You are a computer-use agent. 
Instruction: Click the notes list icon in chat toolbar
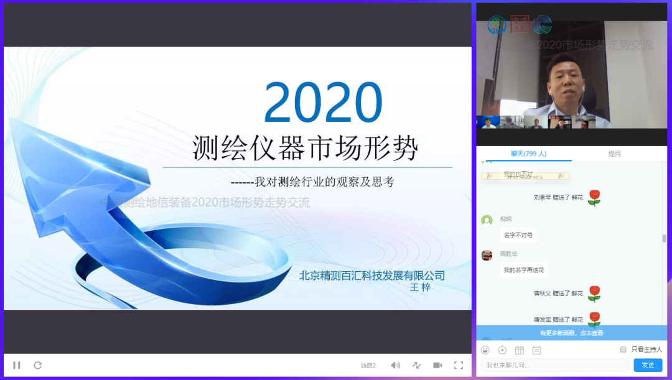(x=536, y=350)
